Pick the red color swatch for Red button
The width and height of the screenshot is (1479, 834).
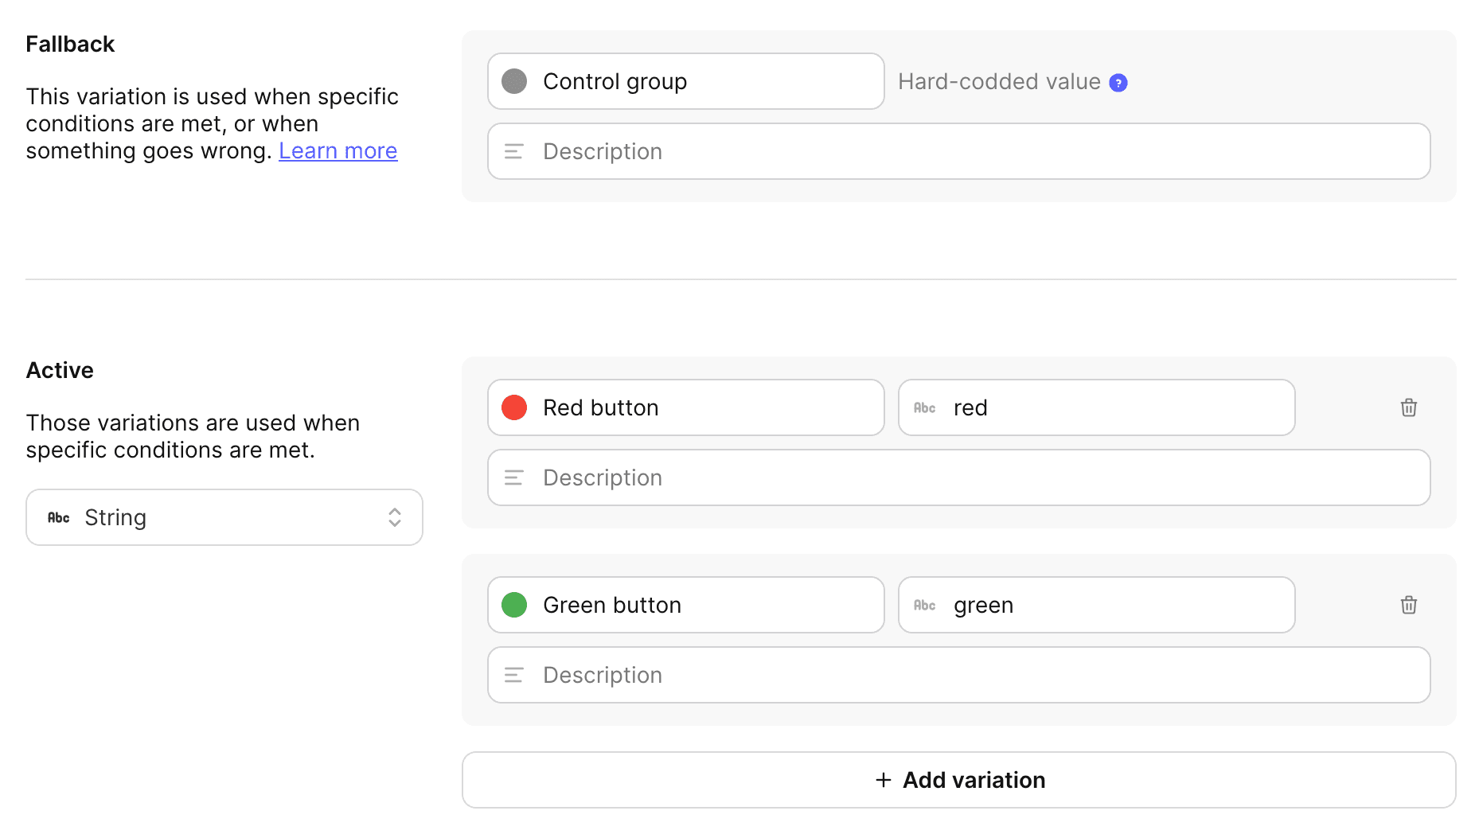(x=514, y=407)
